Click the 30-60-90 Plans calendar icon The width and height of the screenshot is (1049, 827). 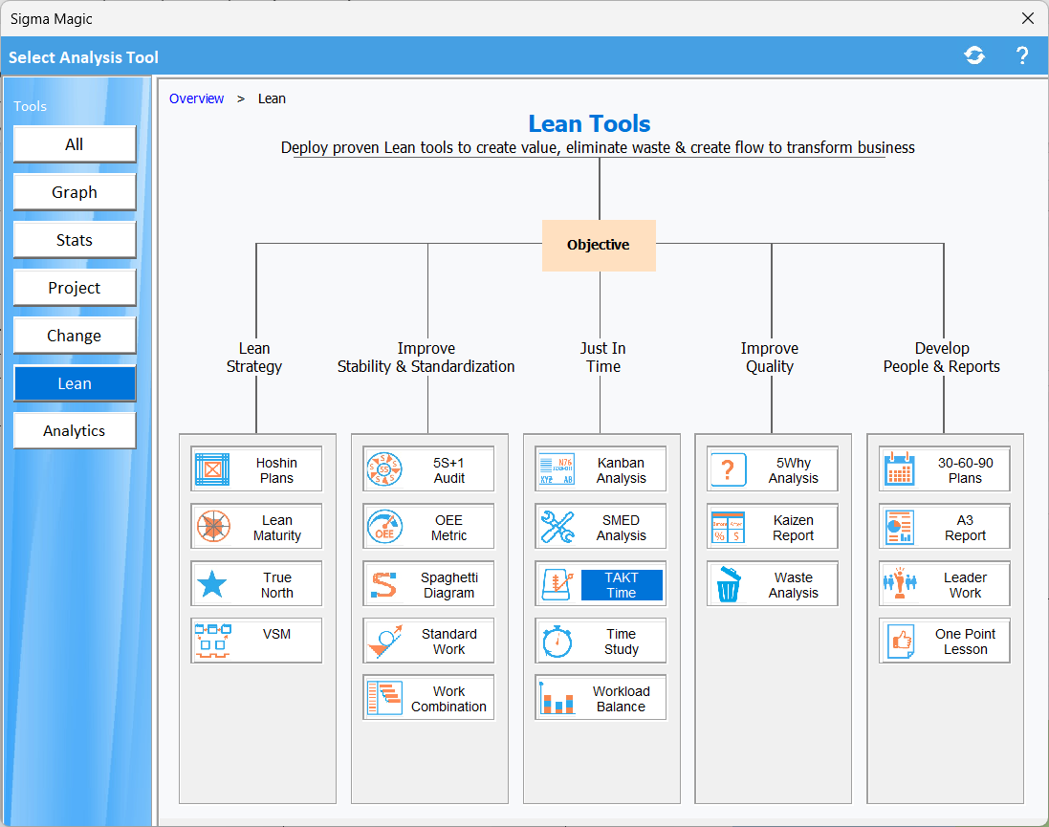pos(900,469)
